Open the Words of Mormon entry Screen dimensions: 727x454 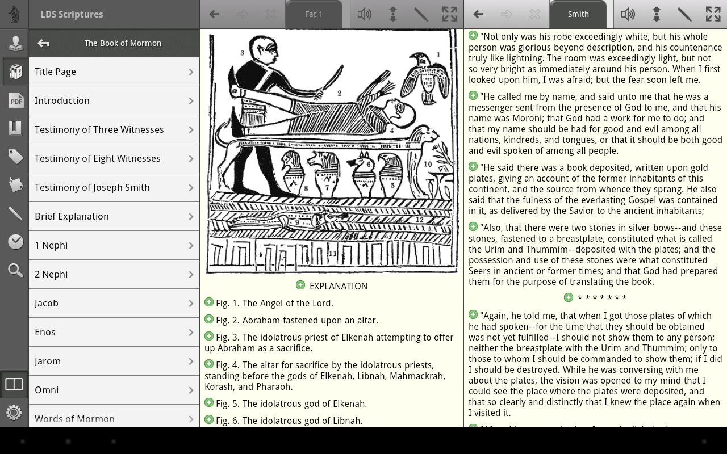[114, 416]
